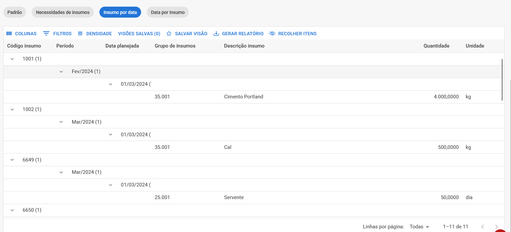Viewport: 511px width, 232px height.
Task: Select Insumo por data chip
Action: coord(120,12)
